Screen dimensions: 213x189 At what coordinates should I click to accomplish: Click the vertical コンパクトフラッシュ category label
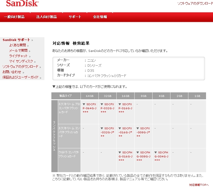coord(54,136)
